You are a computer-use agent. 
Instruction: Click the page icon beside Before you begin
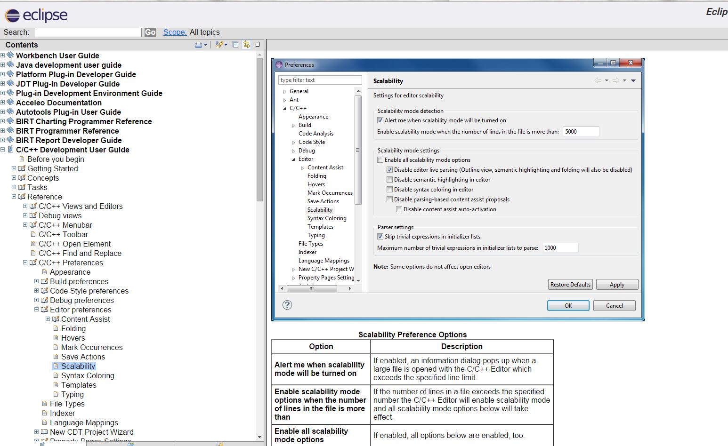22,159
